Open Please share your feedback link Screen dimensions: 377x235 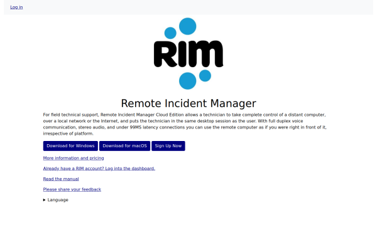click(72, 189)
